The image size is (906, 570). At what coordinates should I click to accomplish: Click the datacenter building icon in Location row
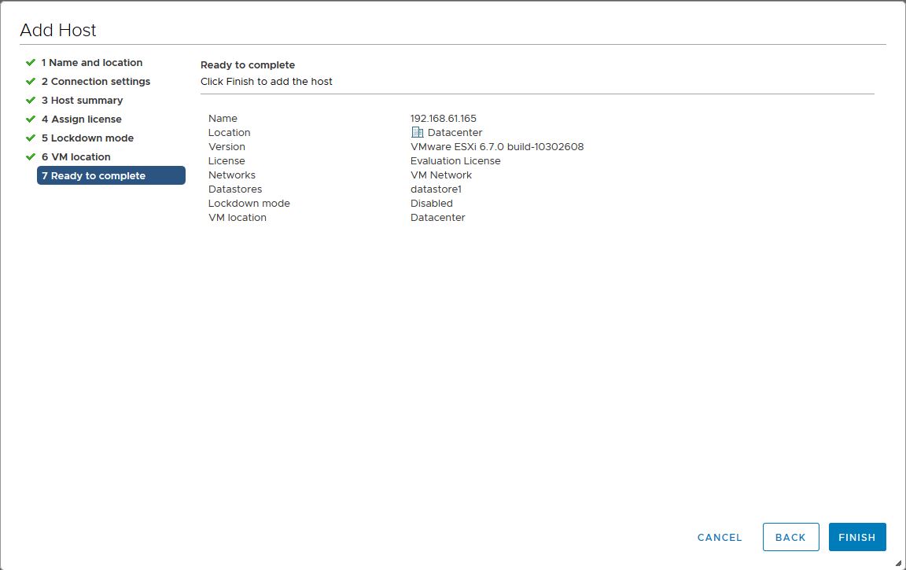click(x=417, y=132)
